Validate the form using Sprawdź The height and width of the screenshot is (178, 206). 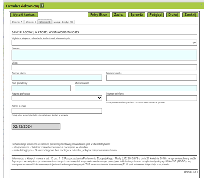136,15
